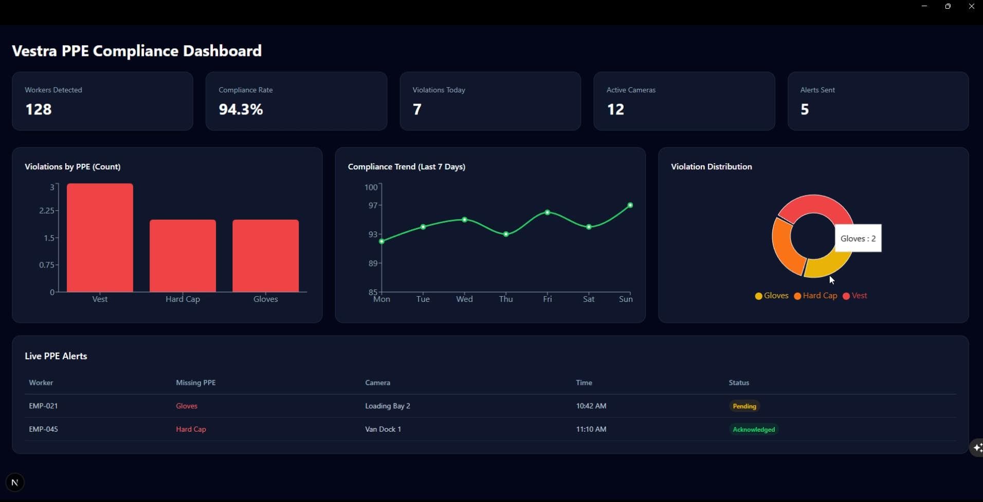Minimize the dashboard window
Viewport: 983px width, 502px height.
point(924,6)
